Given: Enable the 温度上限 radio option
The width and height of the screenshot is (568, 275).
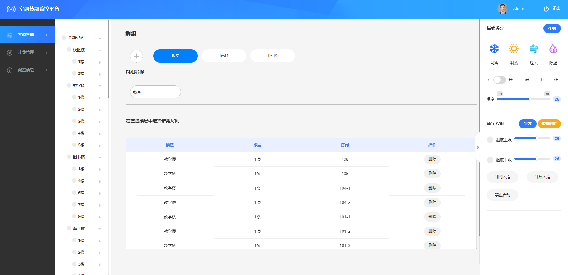Looking at the screenshot, I should click(x=490, y=140).
